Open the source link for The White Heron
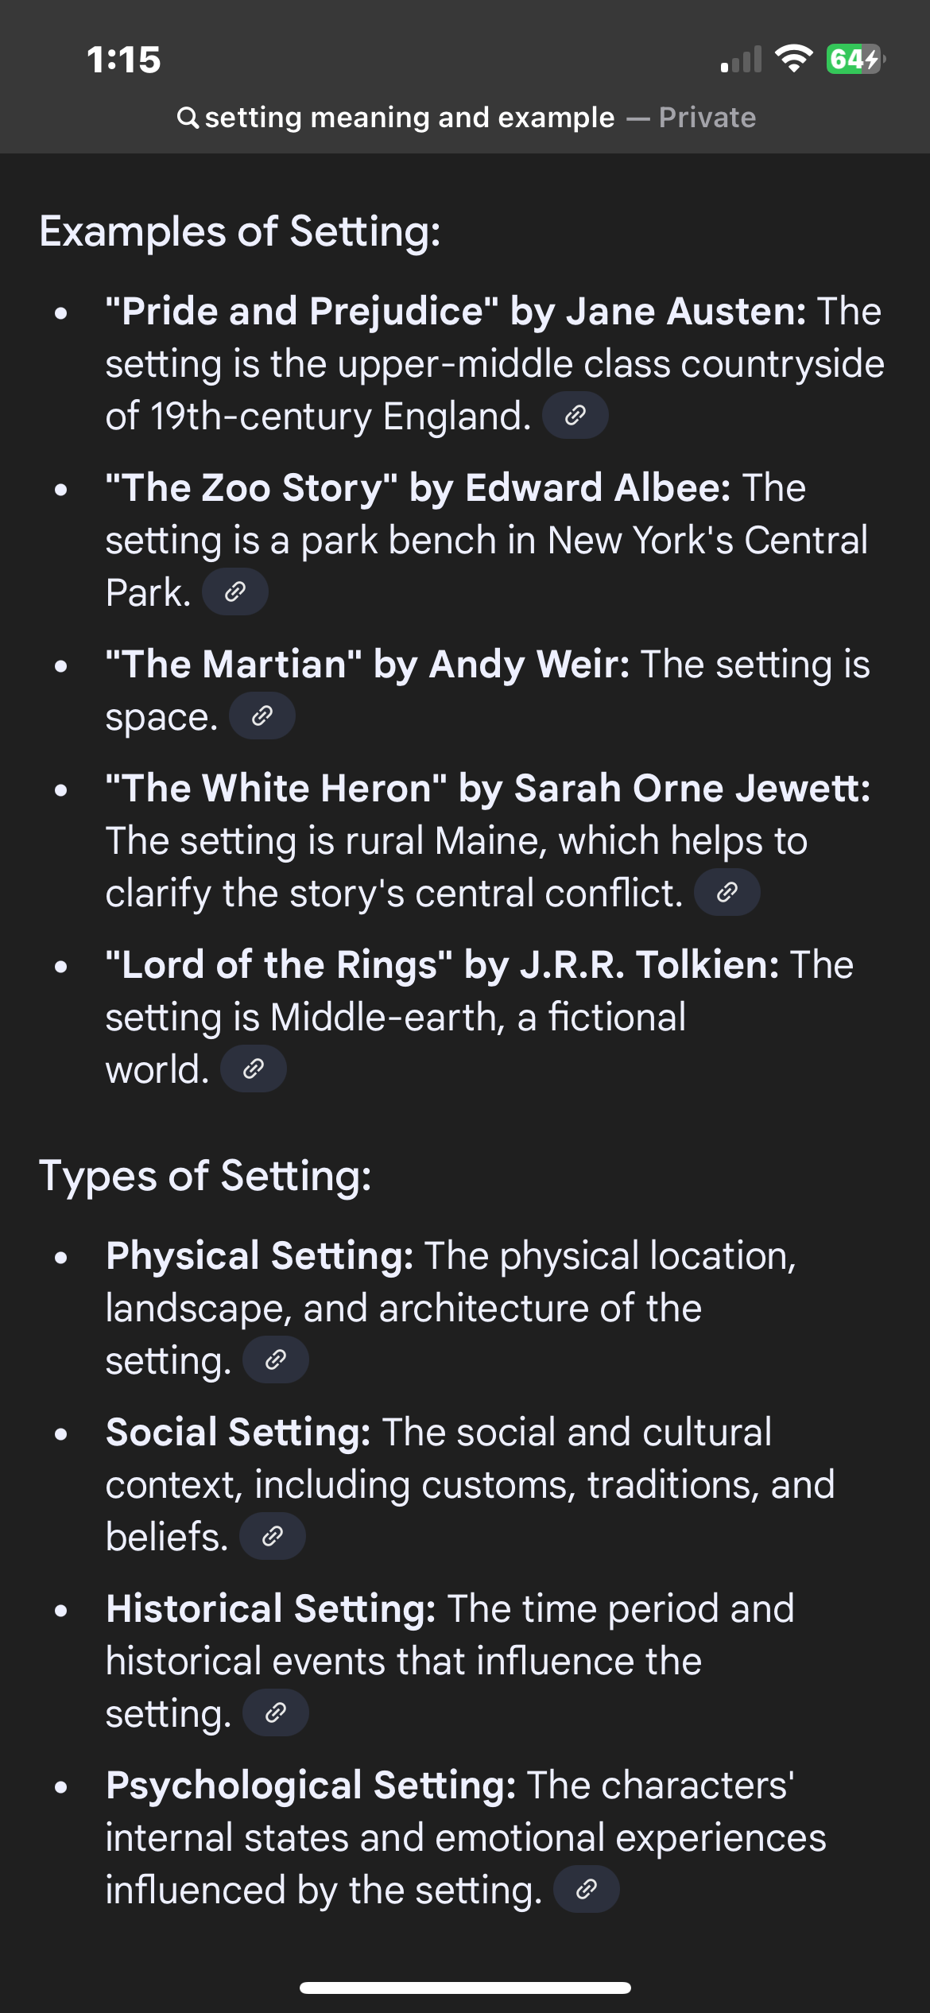Screen dimensions: 930x2013 pyautogui.click(x=727, y=893)
